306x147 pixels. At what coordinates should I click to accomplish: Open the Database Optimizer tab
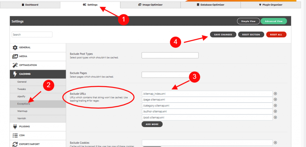coord(211,5)
